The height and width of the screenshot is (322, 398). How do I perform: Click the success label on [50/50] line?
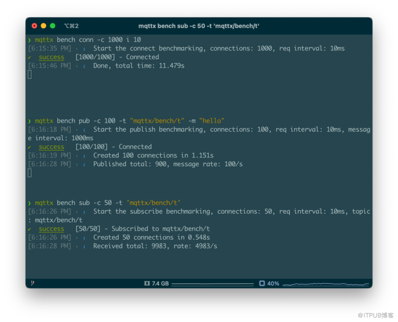point(51,229)
